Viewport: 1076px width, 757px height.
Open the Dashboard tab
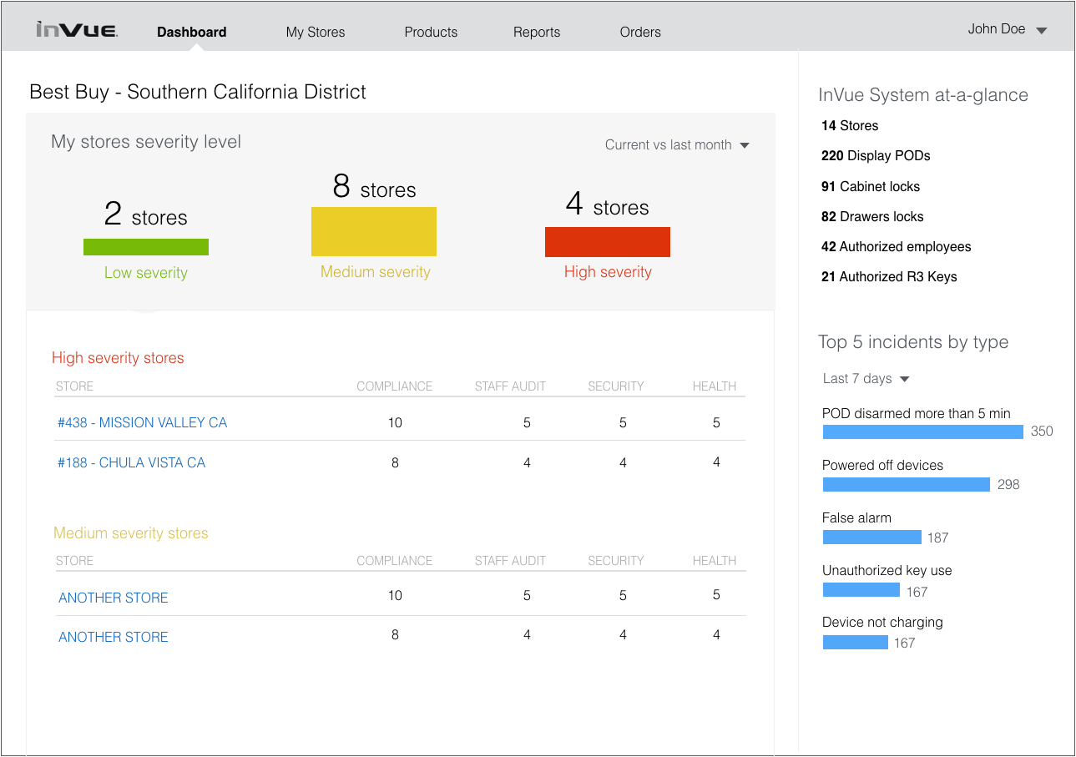coord(192,32)
